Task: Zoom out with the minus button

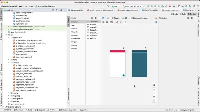Action: coord(154,93)
